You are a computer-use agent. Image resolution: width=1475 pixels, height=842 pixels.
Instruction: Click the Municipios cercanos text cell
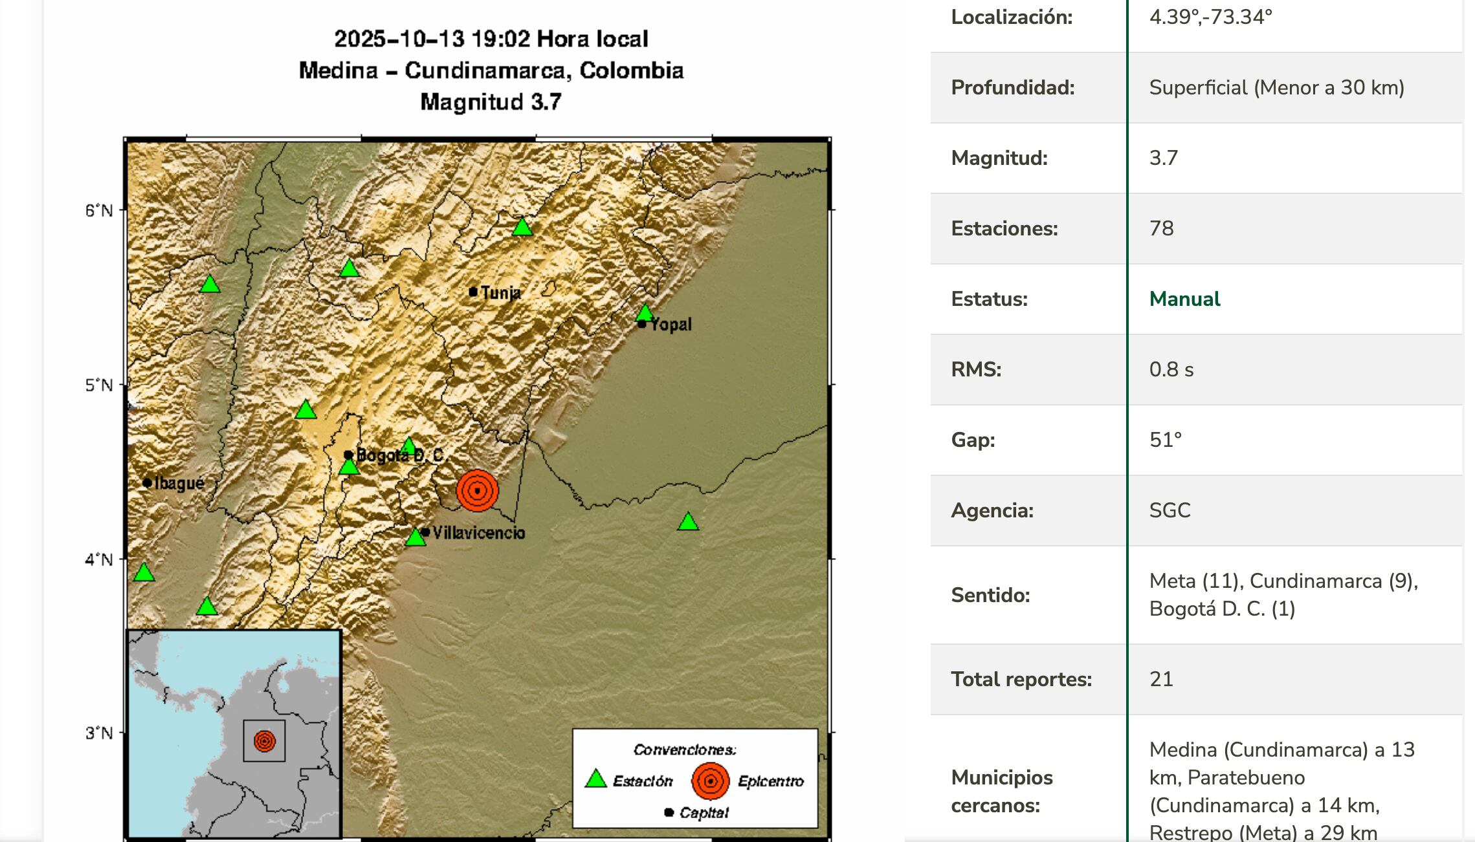point(1281,790)
